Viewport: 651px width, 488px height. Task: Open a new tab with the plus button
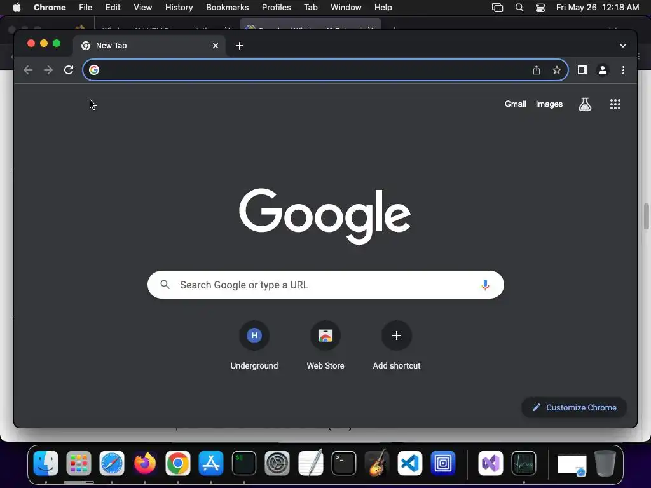(x=240, y=46)
